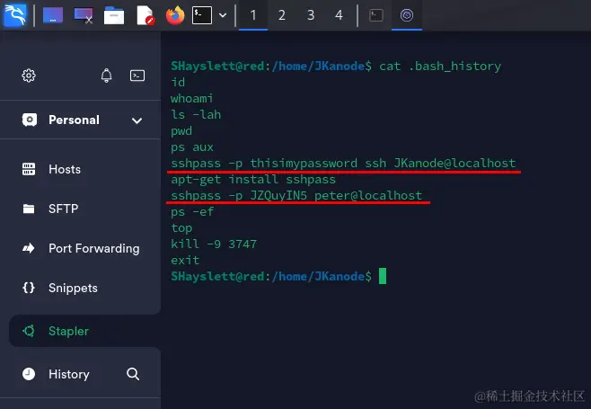Click the 'ps -ef' history line

click(192, 212)
